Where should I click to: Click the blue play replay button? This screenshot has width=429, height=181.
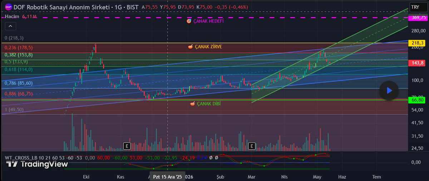(389, 90)
